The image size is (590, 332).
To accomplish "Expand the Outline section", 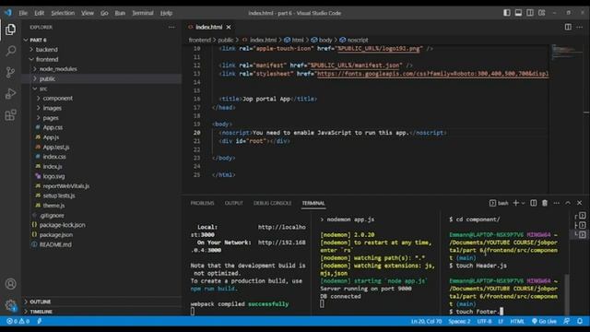I will (x=41, y=302).
